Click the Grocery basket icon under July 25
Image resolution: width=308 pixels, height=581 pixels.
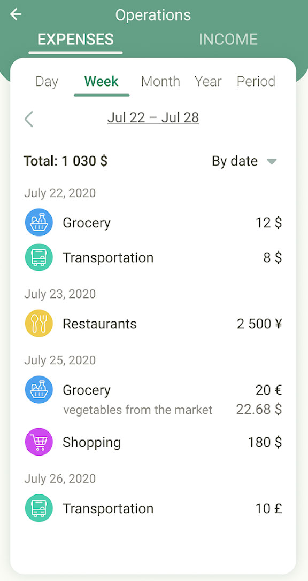[x=38, y=390]
